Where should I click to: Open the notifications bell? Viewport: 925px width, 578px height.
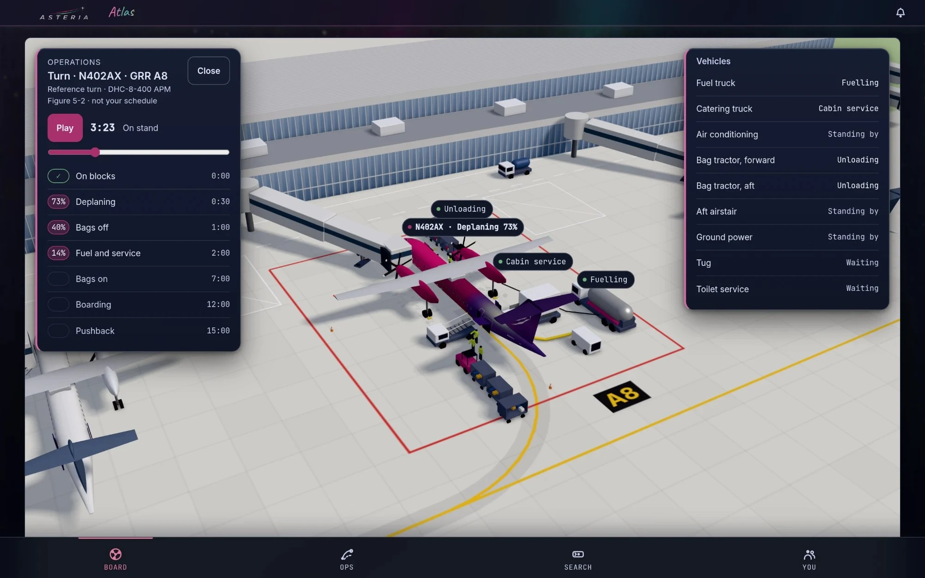click(x=900, y=12)
